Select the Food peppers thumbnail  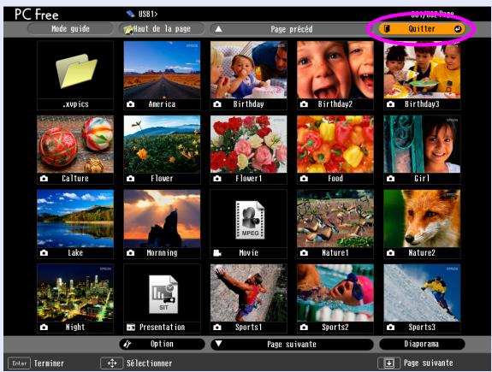point(335,145)
